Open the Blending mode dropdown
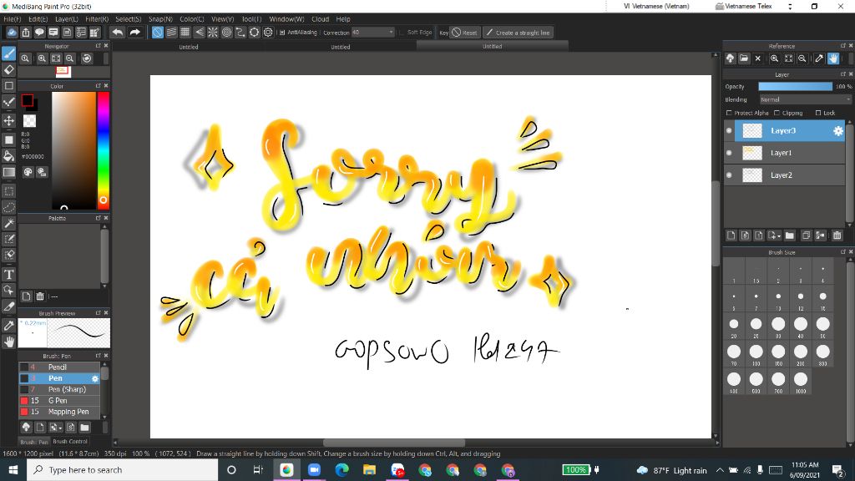855x481 pixels. pyautogui.click(x=805, y=100)
